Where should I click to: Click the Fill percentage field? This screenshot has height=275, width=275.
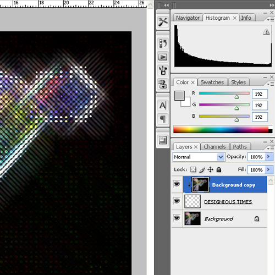tap(256, 170)
